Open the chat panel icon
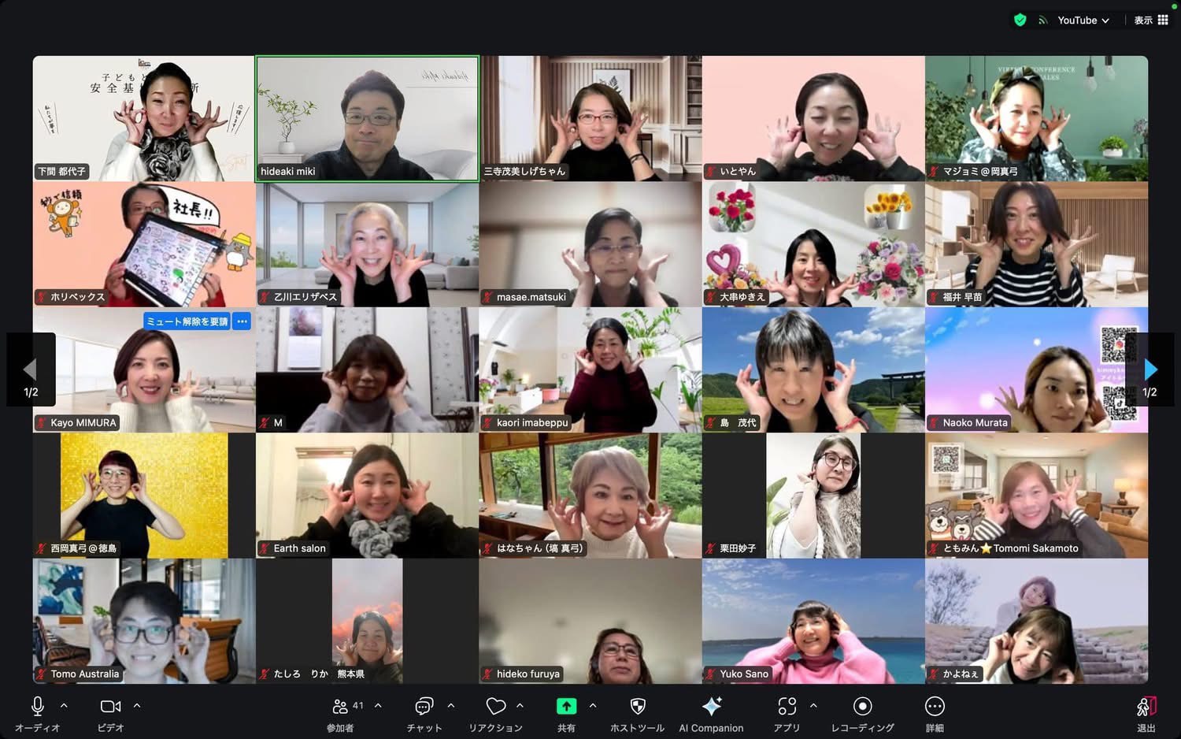Viewport: 1181px width, 739px height. [424, 706]
